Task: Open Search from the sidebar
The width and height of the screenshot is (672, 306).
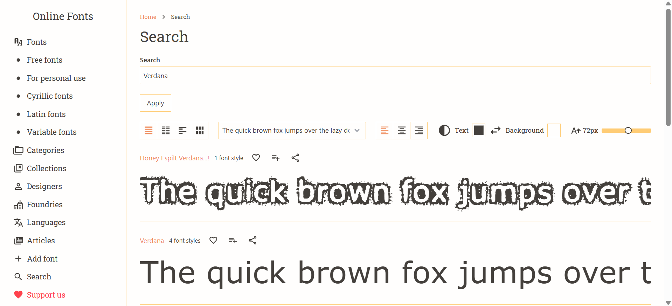Action: 39,277
